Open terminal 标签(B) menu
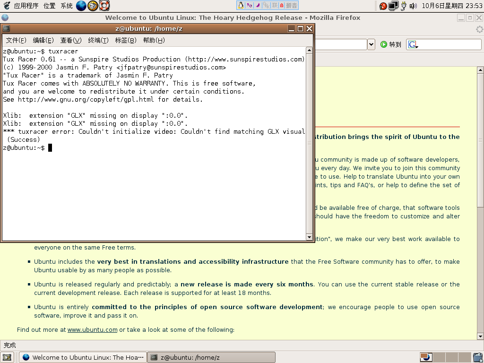Screen dimensions: 484x363 [x=126, y=40]
